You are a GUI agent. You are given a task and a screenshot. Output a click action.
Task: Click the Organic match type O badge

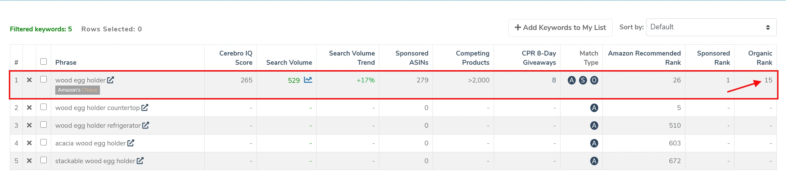tap(594, 80)
